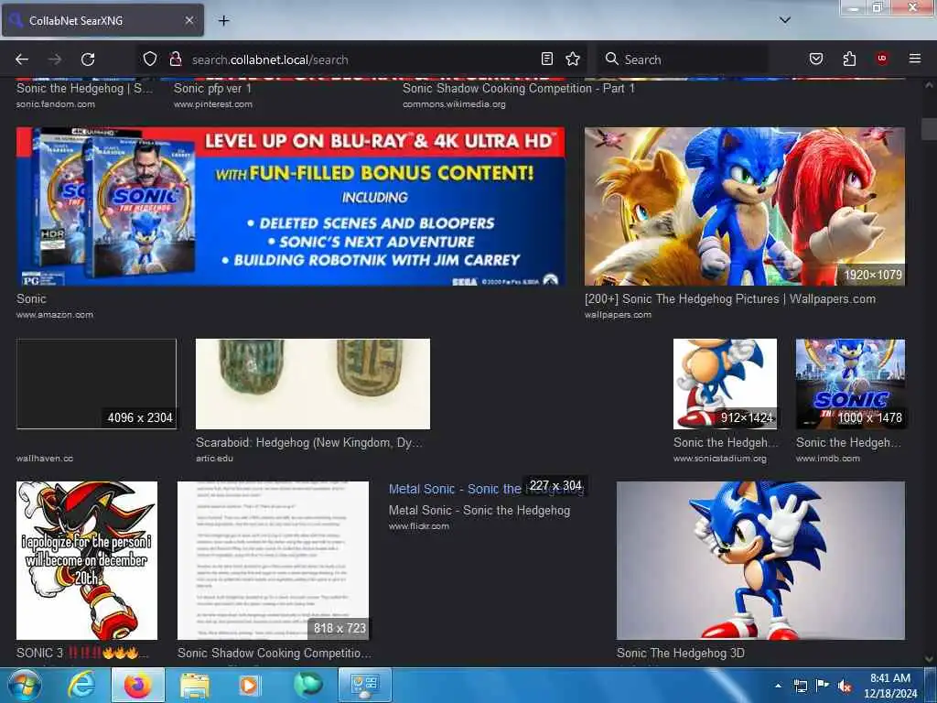Click the network tray icon
This screenshot has height=703, width=937.
(800, 686)
